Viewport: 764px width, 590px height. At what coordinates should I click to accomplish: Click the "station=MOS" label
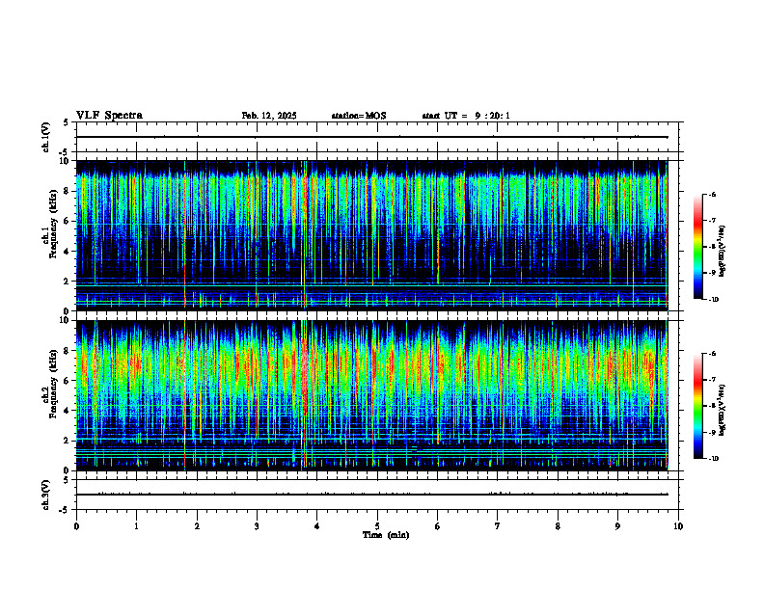pos(359,116)
